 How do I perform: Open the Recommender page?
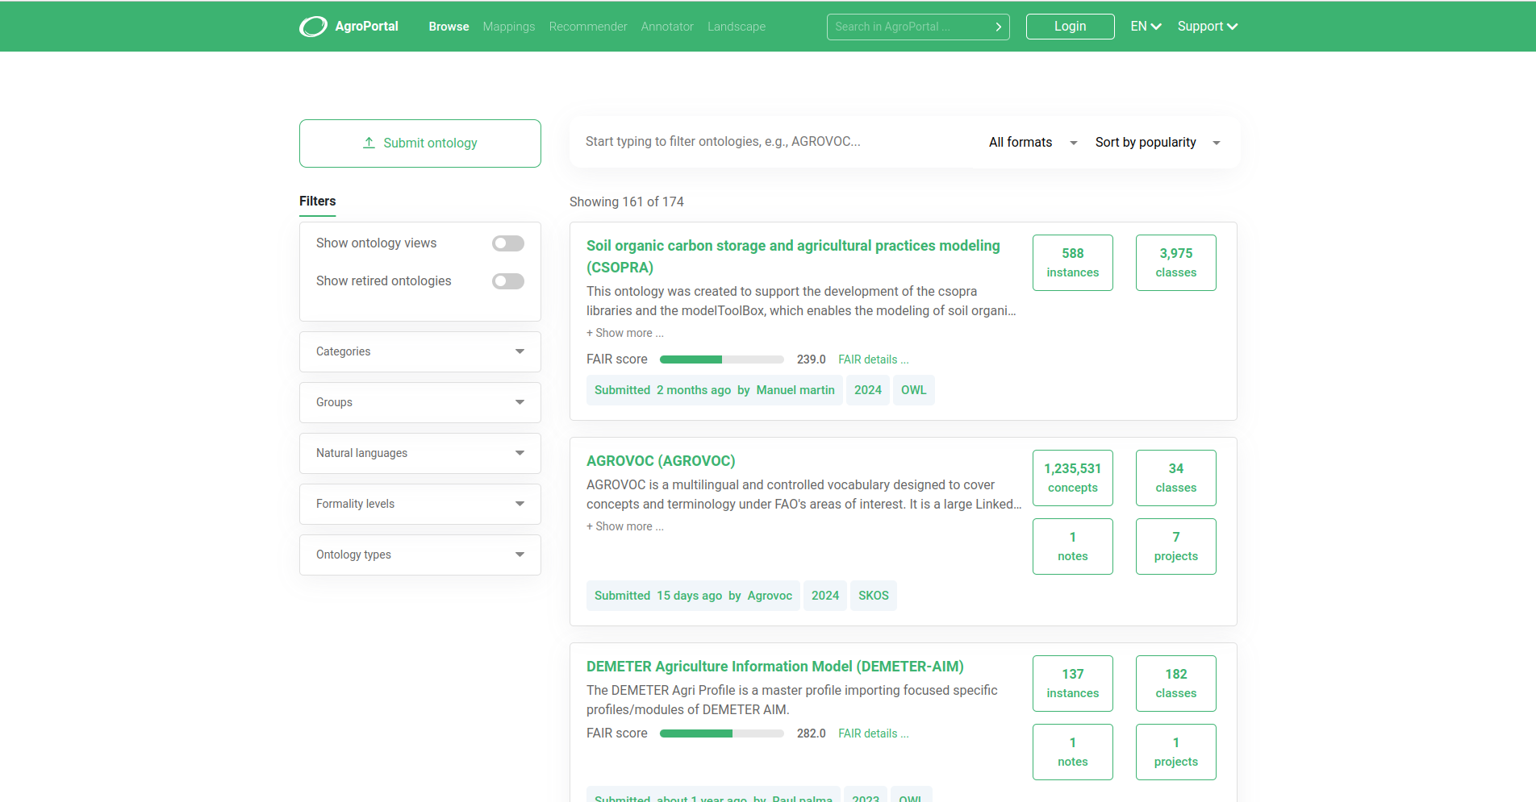(588, 27)
